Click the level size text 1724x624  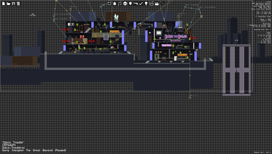(x=9, y=145)
